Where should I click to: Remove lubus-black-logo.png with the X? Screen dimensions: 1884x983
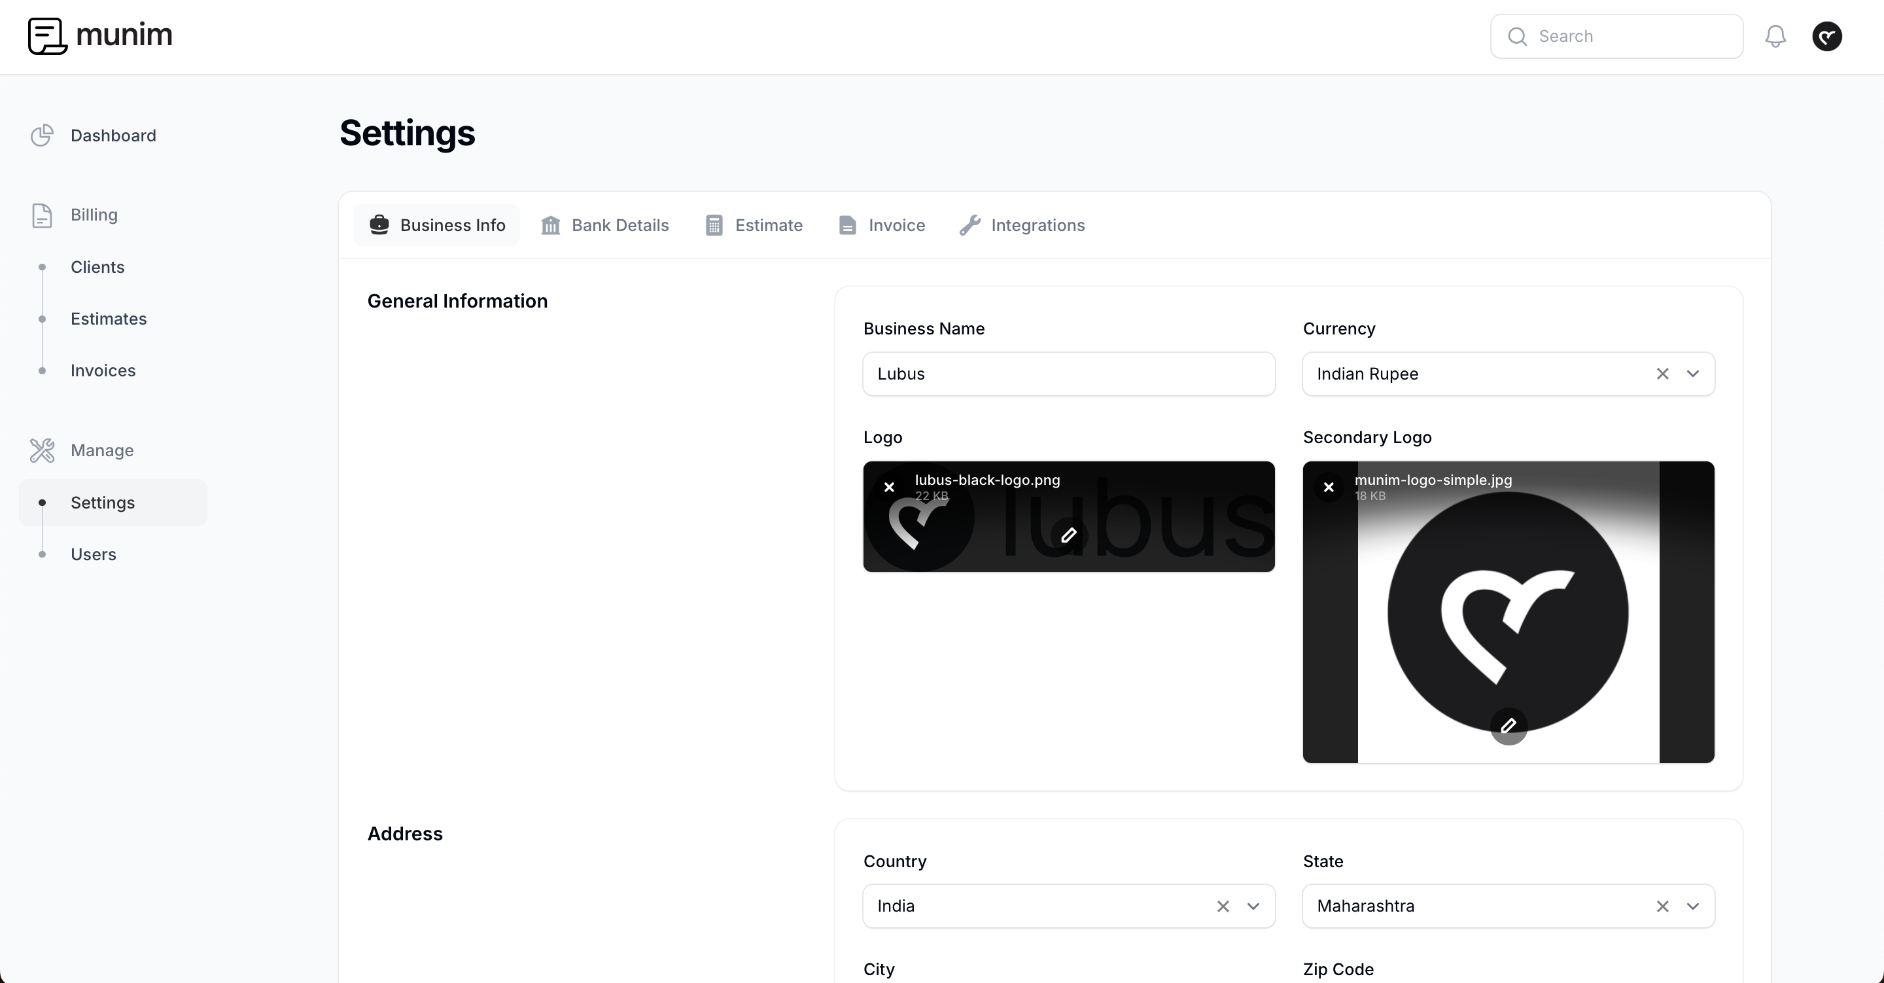pyautogui.click(x=888, y=488)
